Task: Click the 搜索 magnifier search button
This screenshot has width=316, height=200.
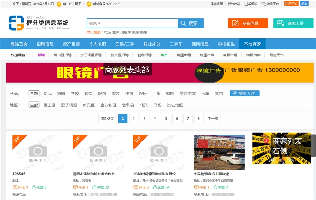Action: pyautogui.click(x=191, y=23)
